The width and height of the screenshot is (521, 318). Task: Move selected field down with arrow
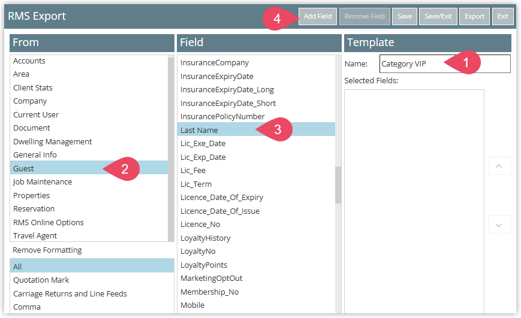click(x=499, y=225)
